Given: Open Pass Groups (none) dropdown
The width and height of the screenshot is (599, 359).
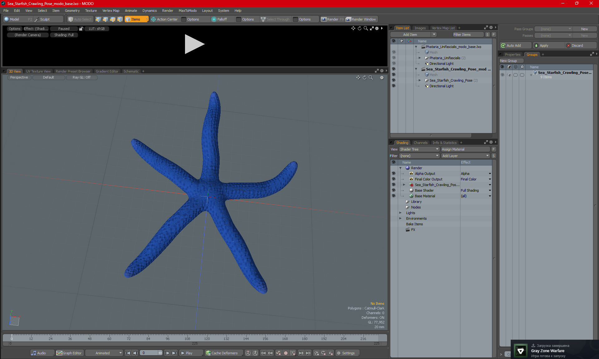Looking at the screenshot, I should click(553, 29).
